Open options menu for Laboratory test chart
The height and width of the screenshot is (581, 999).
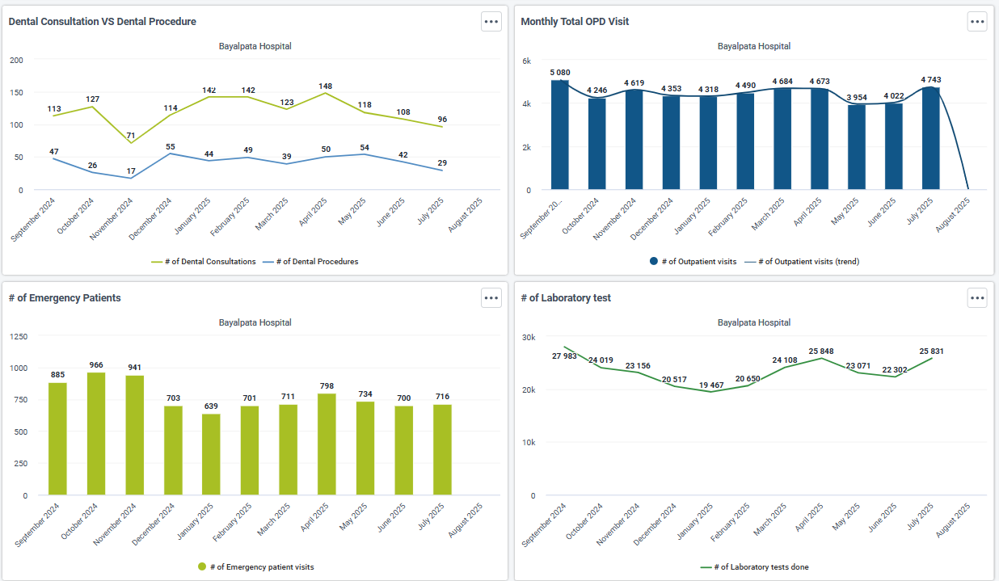tap(977, 298)
